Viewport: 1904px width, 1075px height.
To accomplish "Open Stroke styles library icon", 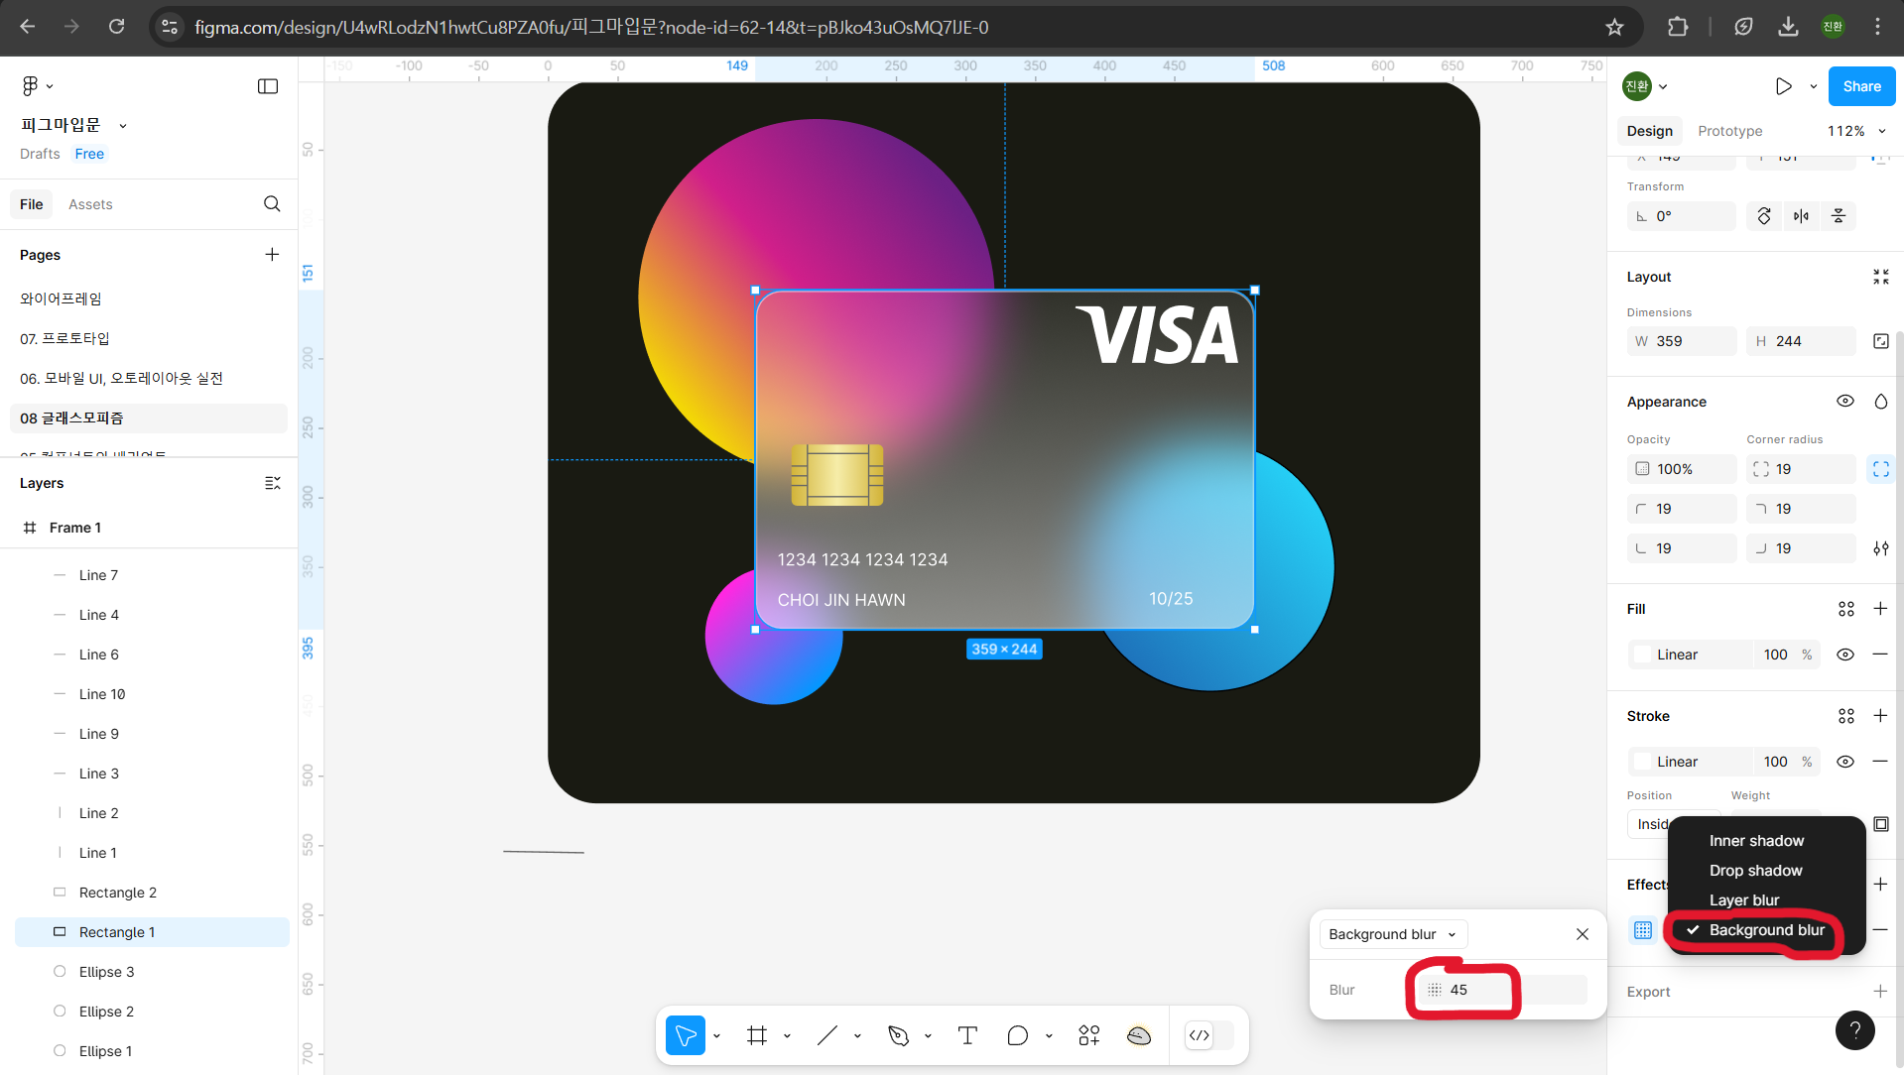I will 1846,716.
